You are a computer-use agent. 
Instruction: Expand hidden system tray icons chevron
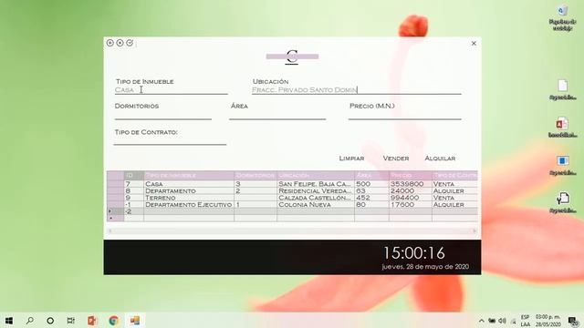coord(481,321)
